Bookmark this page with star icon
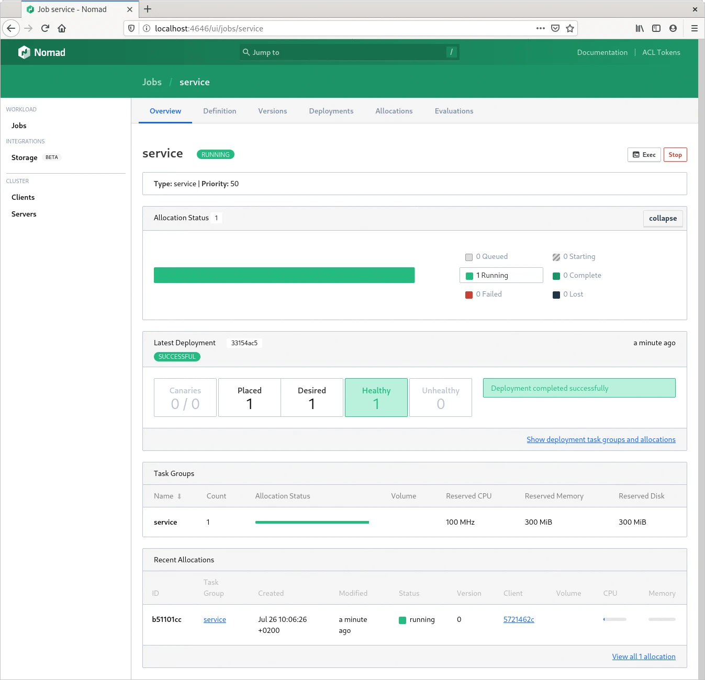This screenshot has width=705, height=680. coord(570,28)
